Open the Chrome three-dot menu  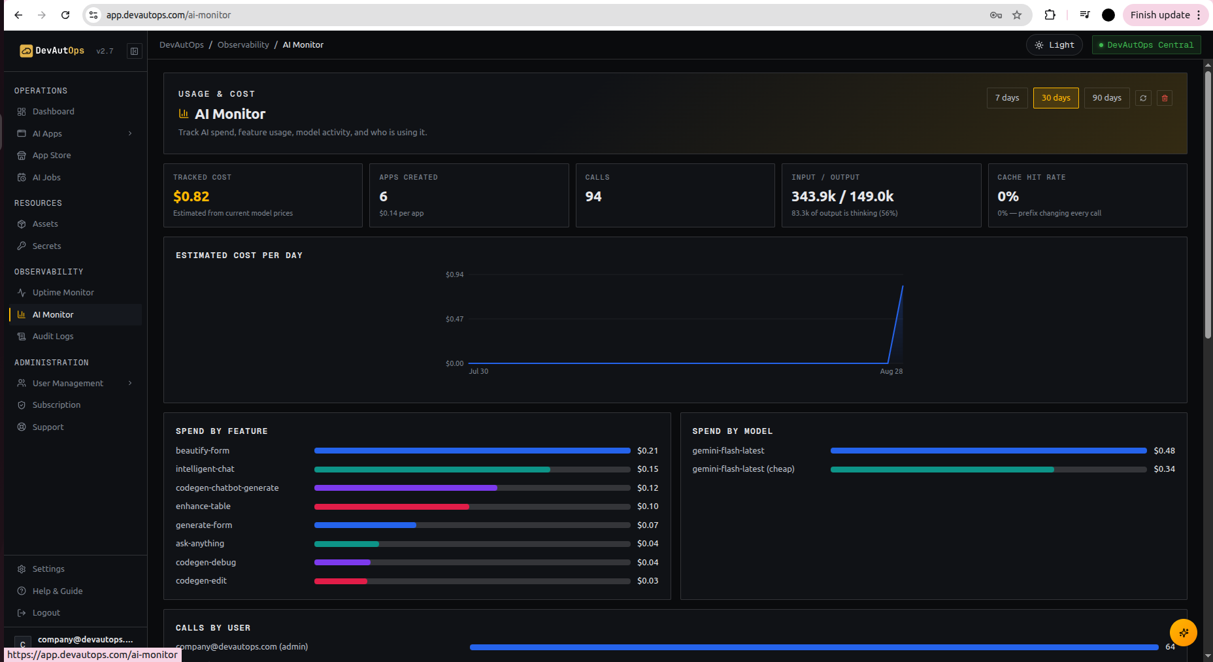click(1199, 15)
